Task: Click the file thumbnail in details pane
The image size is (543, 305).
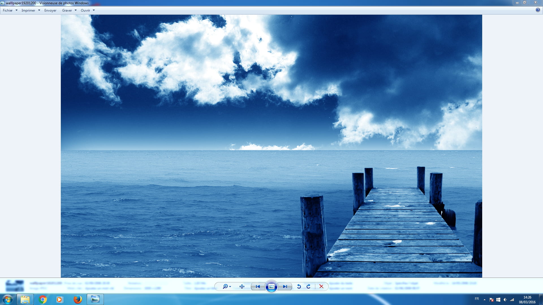Action: (x=15, y=286)
